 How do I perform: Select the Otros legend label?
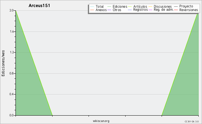pos(117,10)
